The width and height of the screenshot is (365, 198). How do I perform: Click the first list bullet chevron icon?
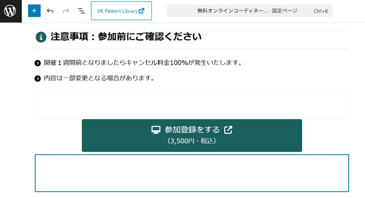point(38,63)
